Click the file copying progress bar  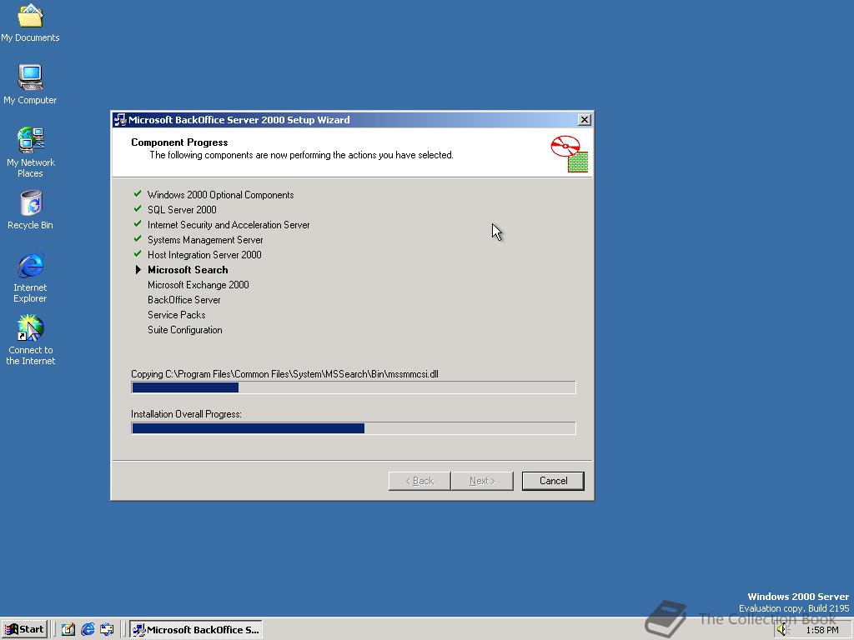click(x=354, y=387)
